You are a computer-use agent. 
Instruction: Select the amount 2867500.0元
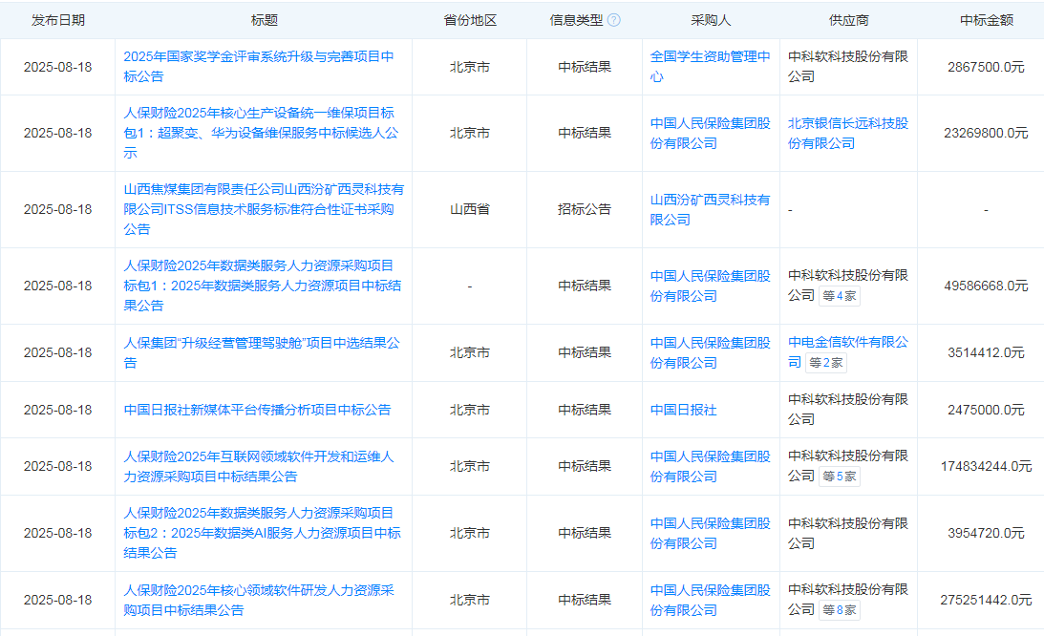click(986, 67)
